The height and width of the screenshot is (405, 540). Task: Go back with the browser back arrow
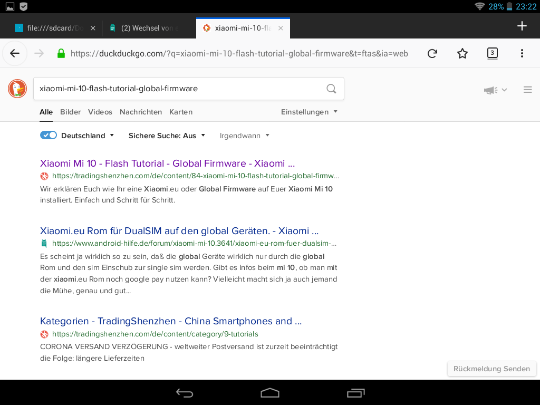click(14, 53)
